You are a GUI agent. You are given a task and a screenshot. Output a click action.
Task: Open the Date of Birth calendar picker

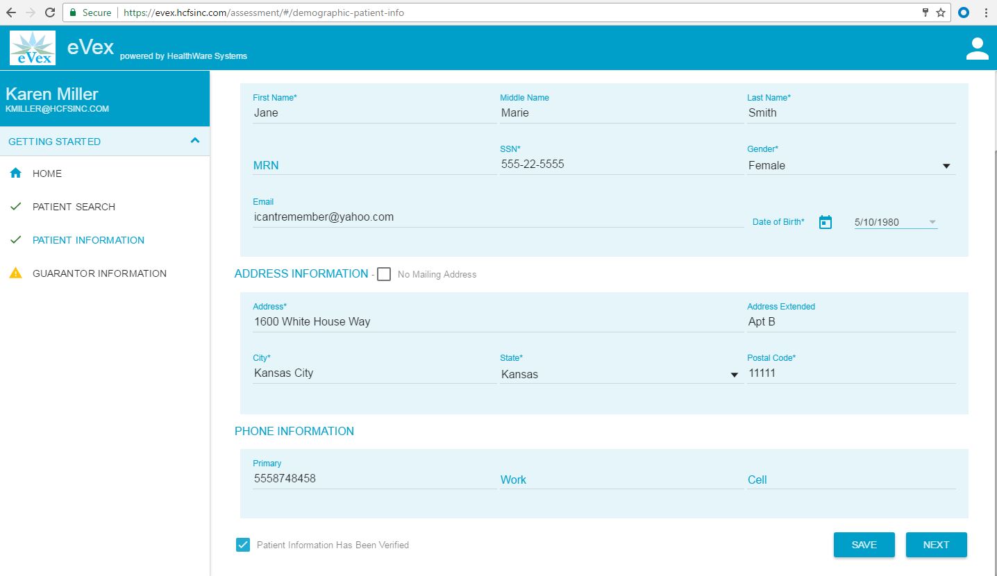click(x=825, y=222)
